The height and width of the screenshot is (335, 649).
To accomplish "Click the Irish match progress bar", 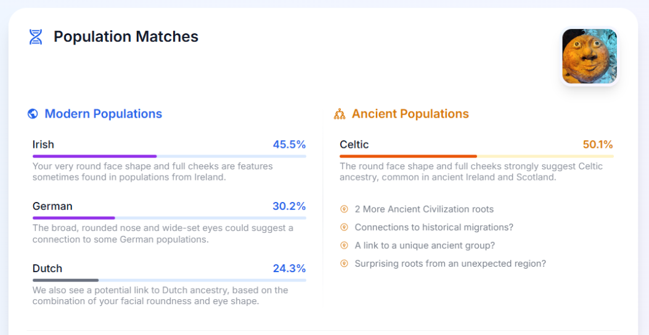I will click(169, 156).
